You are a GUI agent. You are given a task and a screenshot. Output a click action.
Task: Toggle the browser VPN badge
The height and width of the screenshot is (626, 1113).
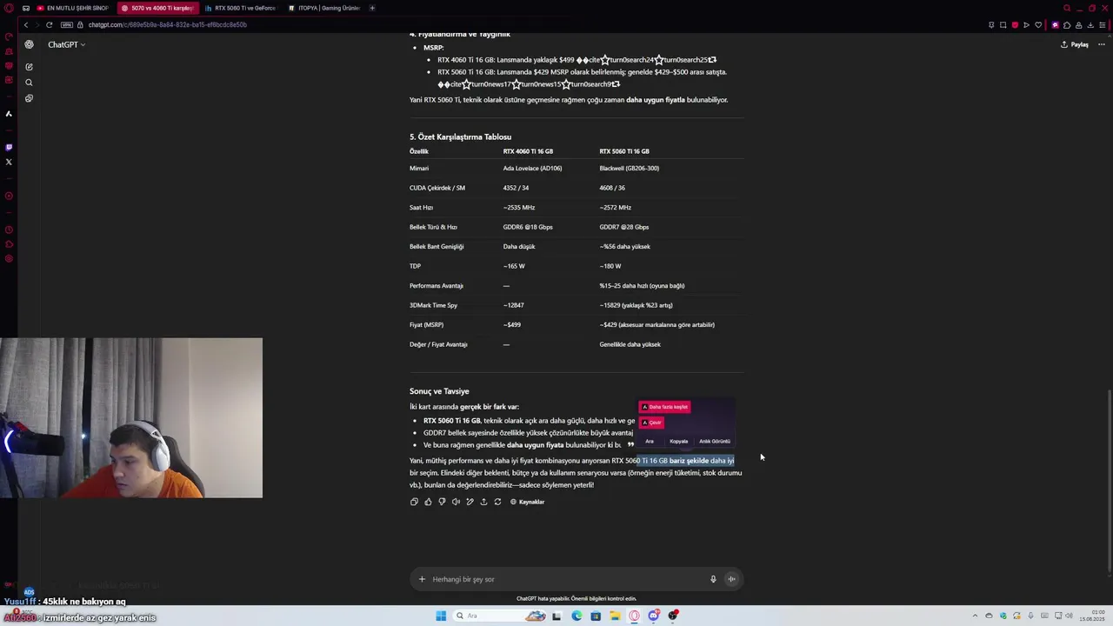pos(67,24)
